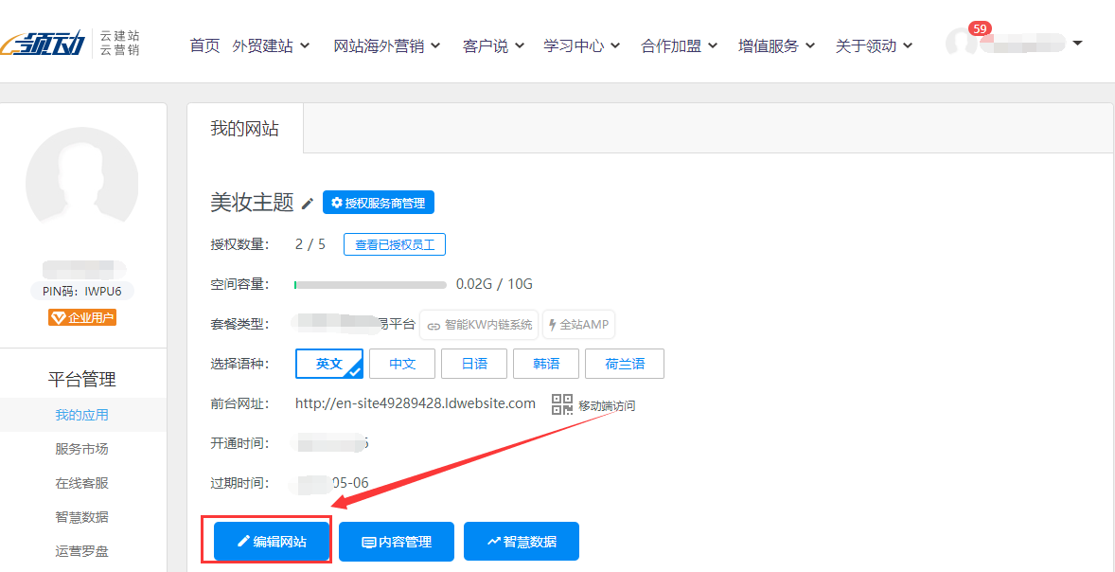Go to 首页 in top navigation
The width and height of the screenshot is (1115, 572).
[204, 45]
